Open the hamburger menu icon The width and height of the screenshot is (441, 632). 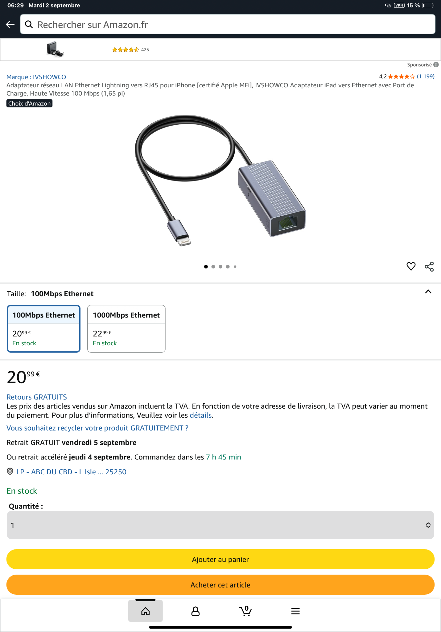pyautogui.click(x=295, y=611)
